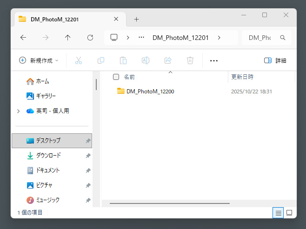Viewport: 306px width, 229px height.
Task: Open the See more ellipsis toolbar menu
Action: click(x=214, y=60)
